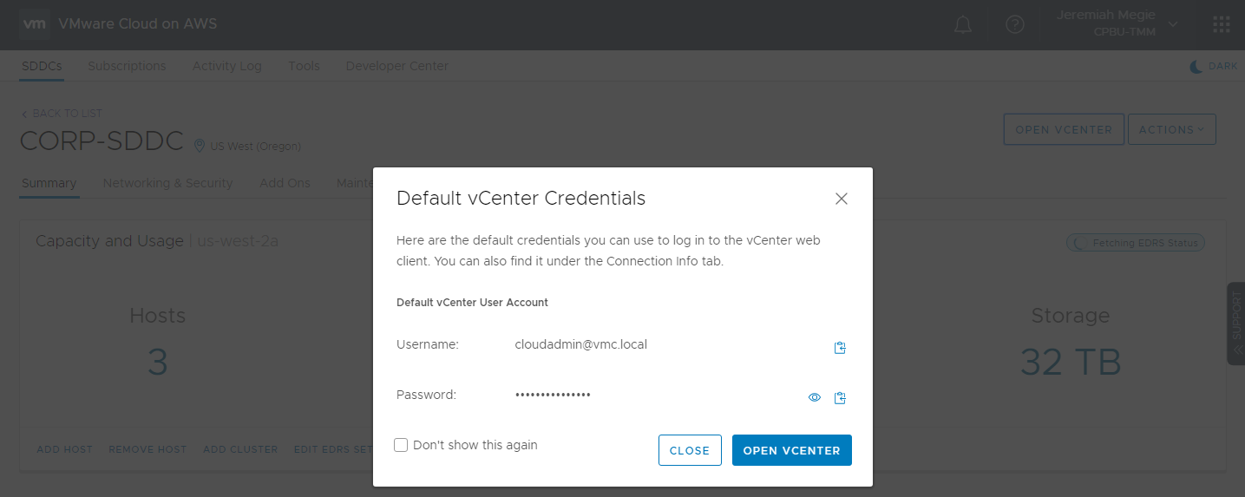The width and height of the screenshot is (1245, 497).
Task: Close the Default vCenter Credentials dialog
Action: (841, 199)
